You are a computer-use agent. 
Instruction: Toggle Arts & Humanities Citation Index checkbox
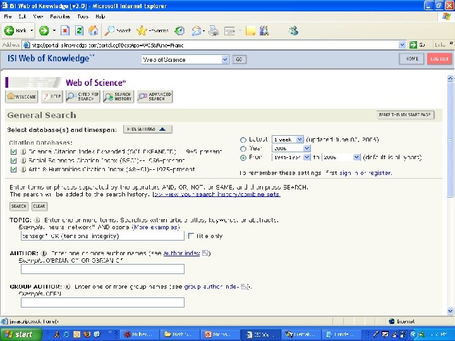pyautogui.click(x=13, y=169)
